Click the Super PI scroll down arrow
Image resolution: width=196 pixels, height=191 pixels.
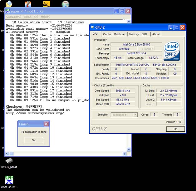129,149
